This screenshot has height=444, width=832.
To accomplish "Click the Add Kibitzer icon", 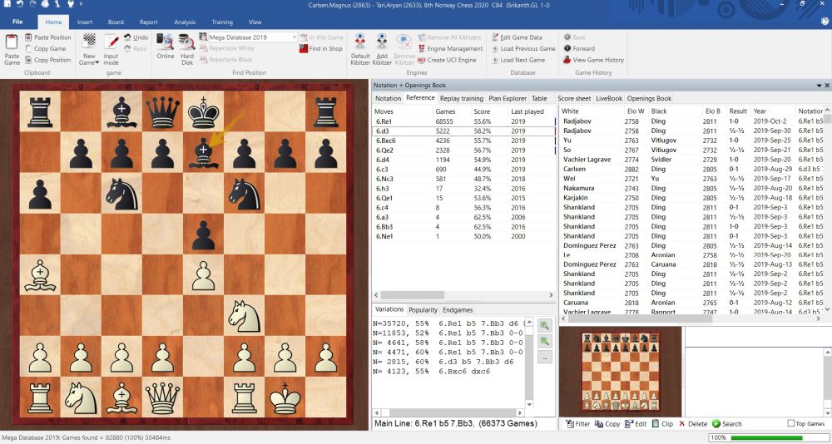I will coord(382,48).
